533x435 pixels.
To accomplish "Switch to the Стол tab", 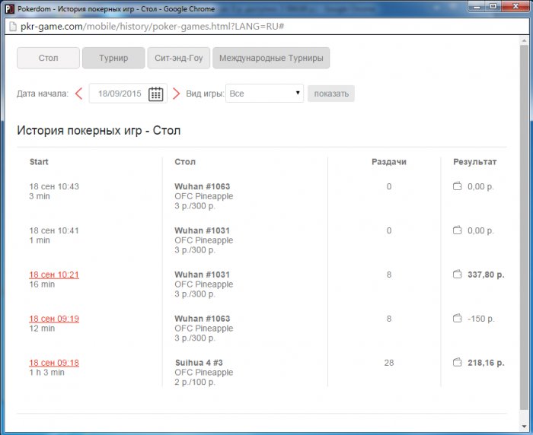I will coord(48,58).
